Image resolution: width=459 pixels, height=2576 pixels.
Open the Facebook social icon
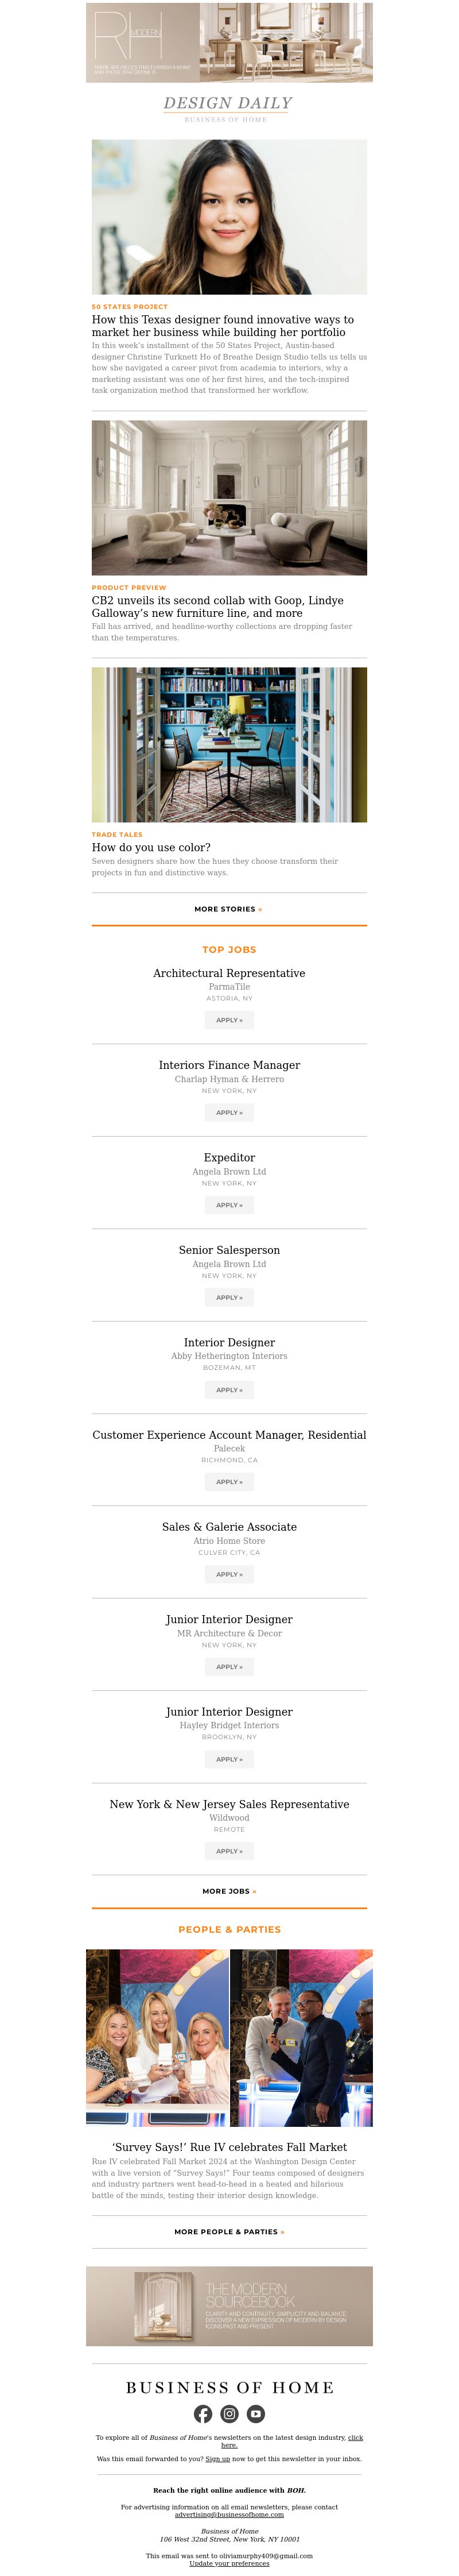203,2414
